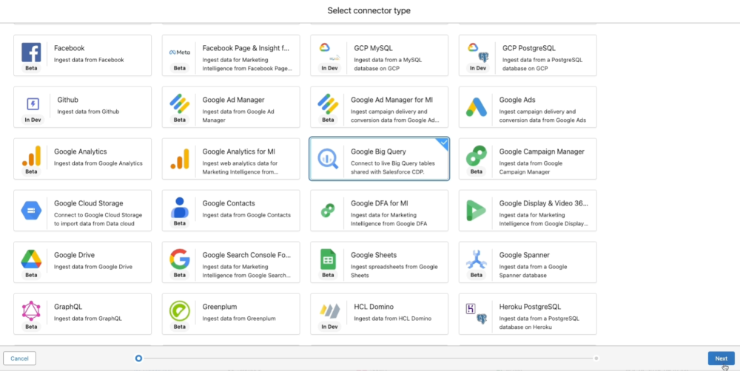Pick the Heroku PostgreSQL icon
Image resolution: width=740 pixels, height=371 pixels.
click(x=476, y=314)
